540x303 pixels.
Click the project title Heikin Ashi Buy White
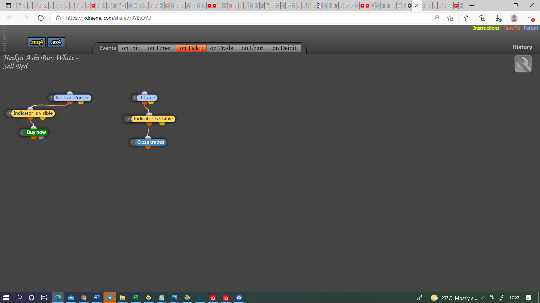point(41,62)
